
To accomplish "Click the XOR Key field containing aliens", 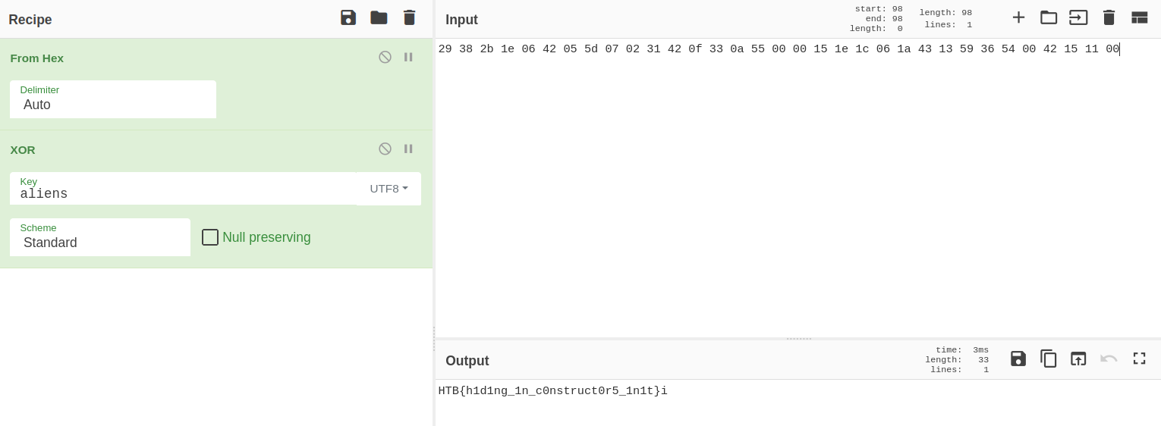I will pos(182,190).
